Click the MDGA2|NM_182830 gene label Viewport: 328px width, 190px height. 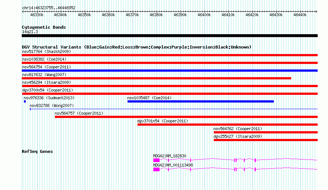170,156
